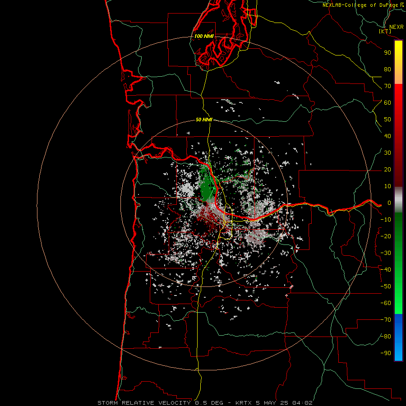Screen dimensions: 406x406
Task: Click the 80 value on velocity scale
Action: [x=388, y=69]
